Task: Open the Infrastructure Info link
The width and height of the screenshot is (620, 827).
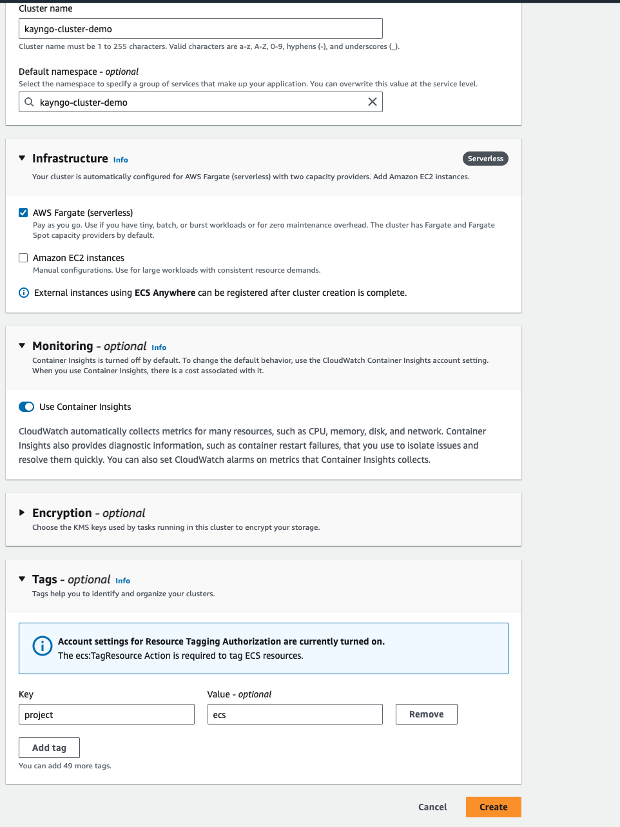Action: pos(121,160)
